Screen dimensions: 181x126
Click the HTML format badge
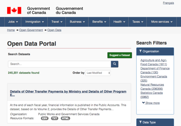tap(65, 118)
